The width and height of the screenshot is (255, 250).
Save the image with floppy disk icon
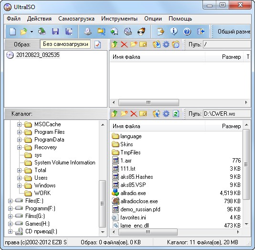coord(55,32)
